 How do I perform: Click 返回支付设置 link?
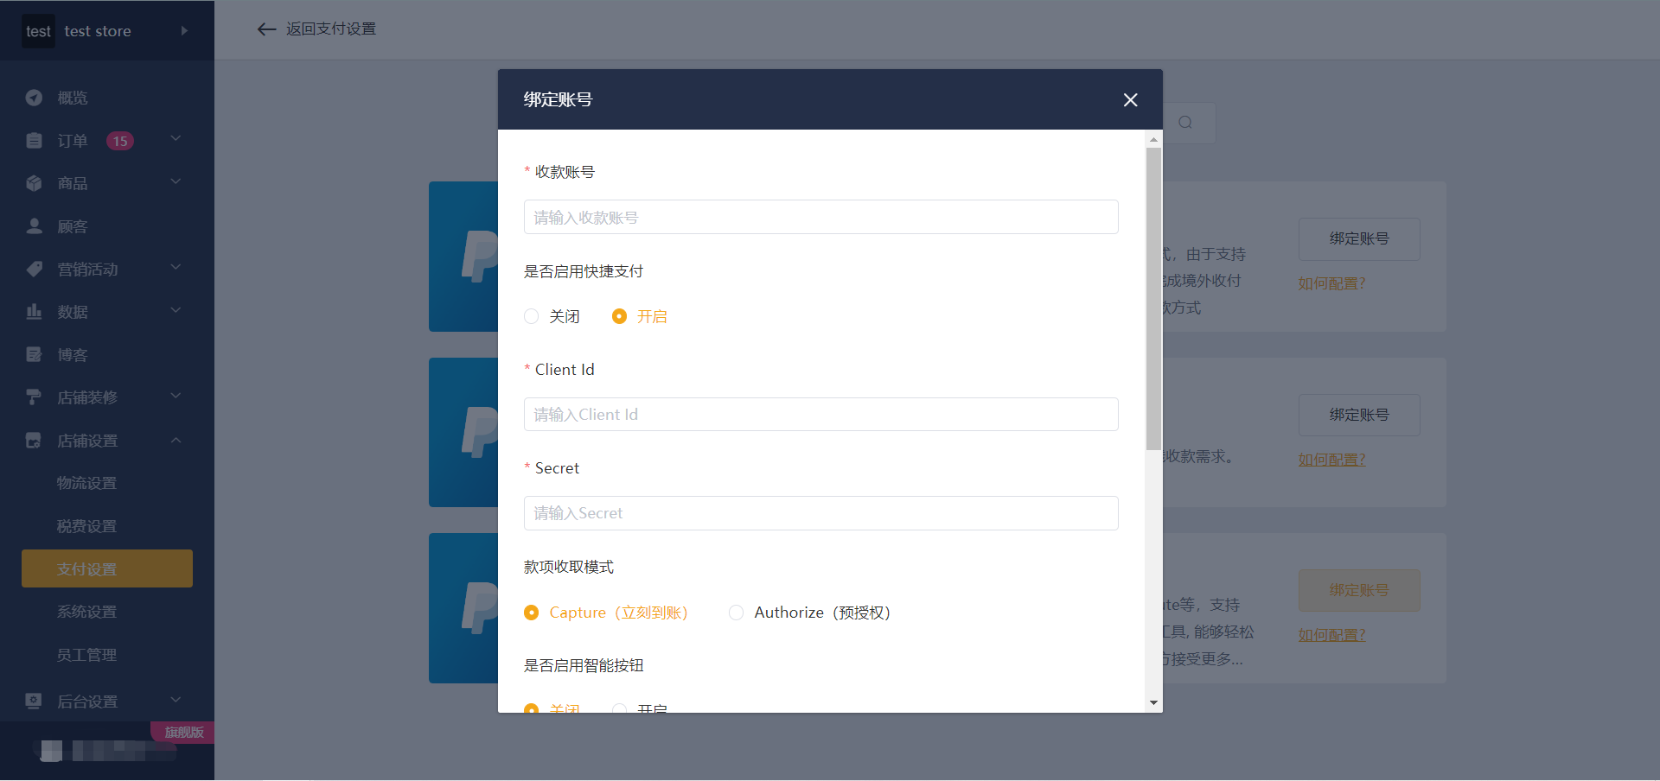pos(331,29)
